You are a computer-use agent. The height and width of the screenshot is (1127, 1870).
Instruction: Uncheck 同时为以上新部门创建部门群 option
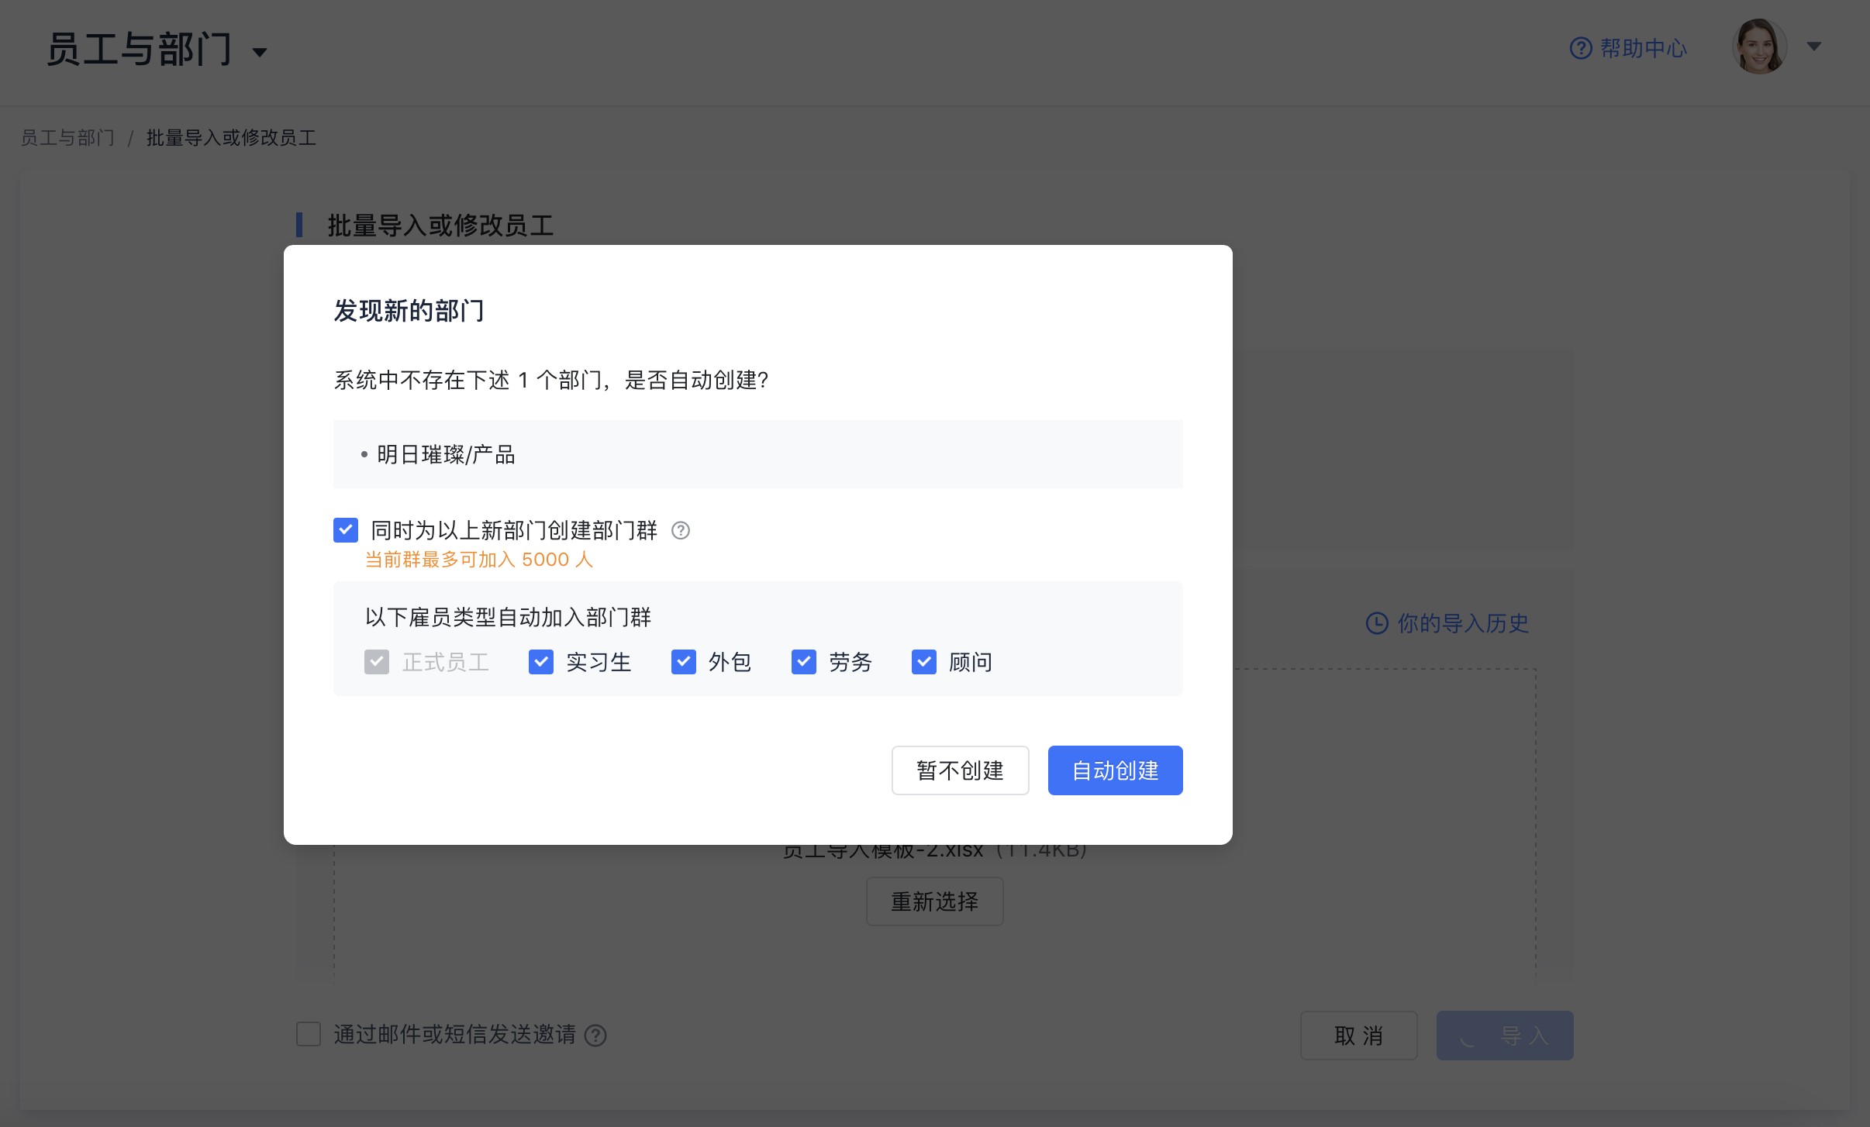point(345,530)
